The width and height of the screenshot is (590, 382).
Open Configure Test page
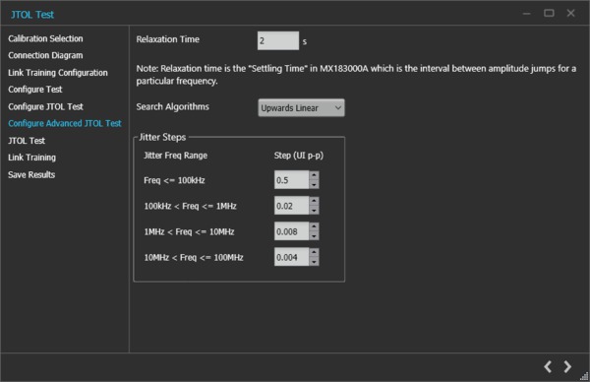pos(35,90)
